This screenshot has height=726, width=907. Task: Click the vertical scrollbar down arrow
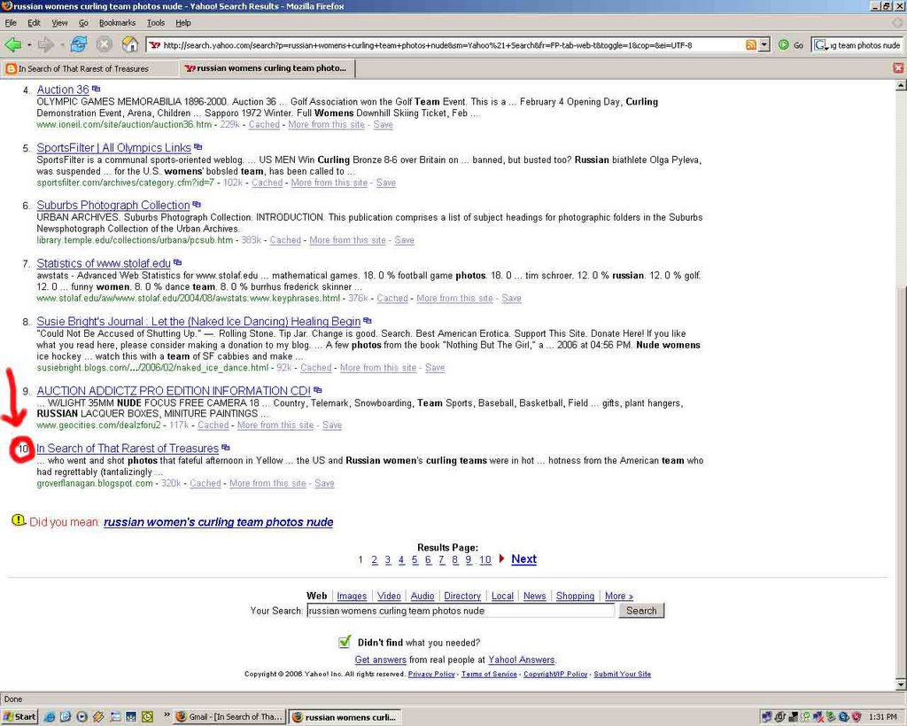coord(901,683)
